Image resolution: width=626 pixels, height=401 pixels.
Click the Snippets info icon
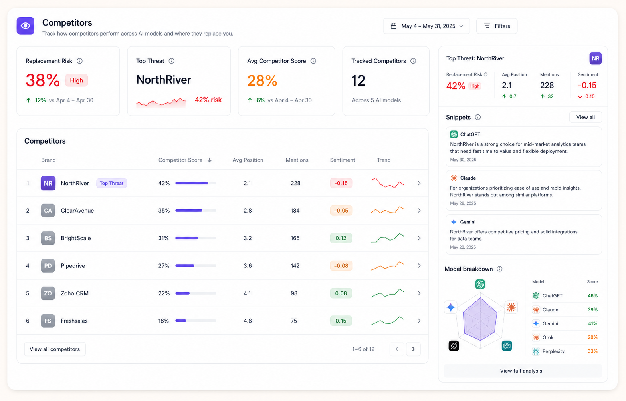(x=478, y=117)
